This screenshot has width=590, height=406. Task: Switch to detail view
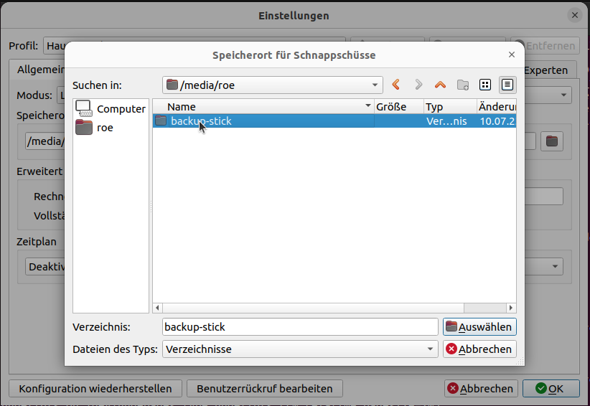coord(507,85)
